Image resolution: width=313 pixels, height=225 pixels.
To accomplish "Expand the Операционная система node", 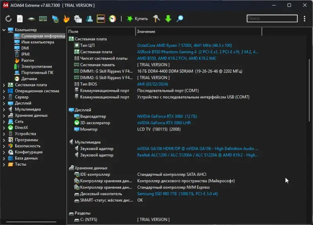I will tap(4, 91).
